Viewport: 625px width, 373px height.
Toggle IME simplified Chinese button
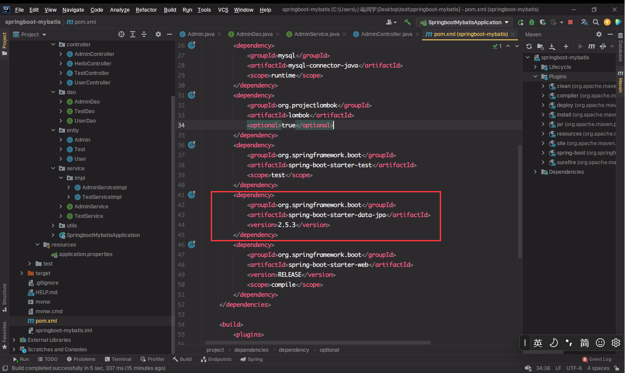[x=585, y=343]
